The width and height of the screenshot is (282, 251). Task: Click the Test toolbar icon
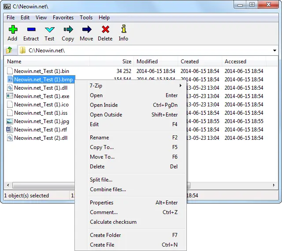pos(49,29)
